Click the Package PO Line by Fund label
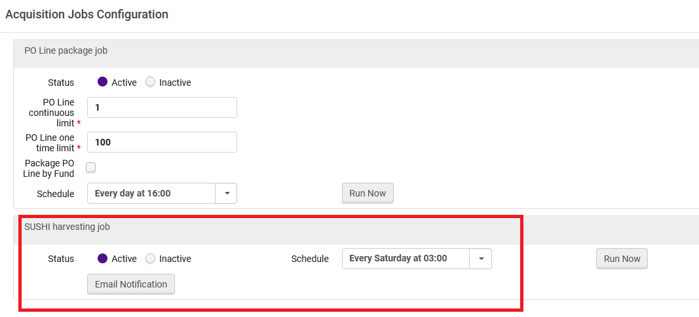The image size is (699, 317). point(48,168)
